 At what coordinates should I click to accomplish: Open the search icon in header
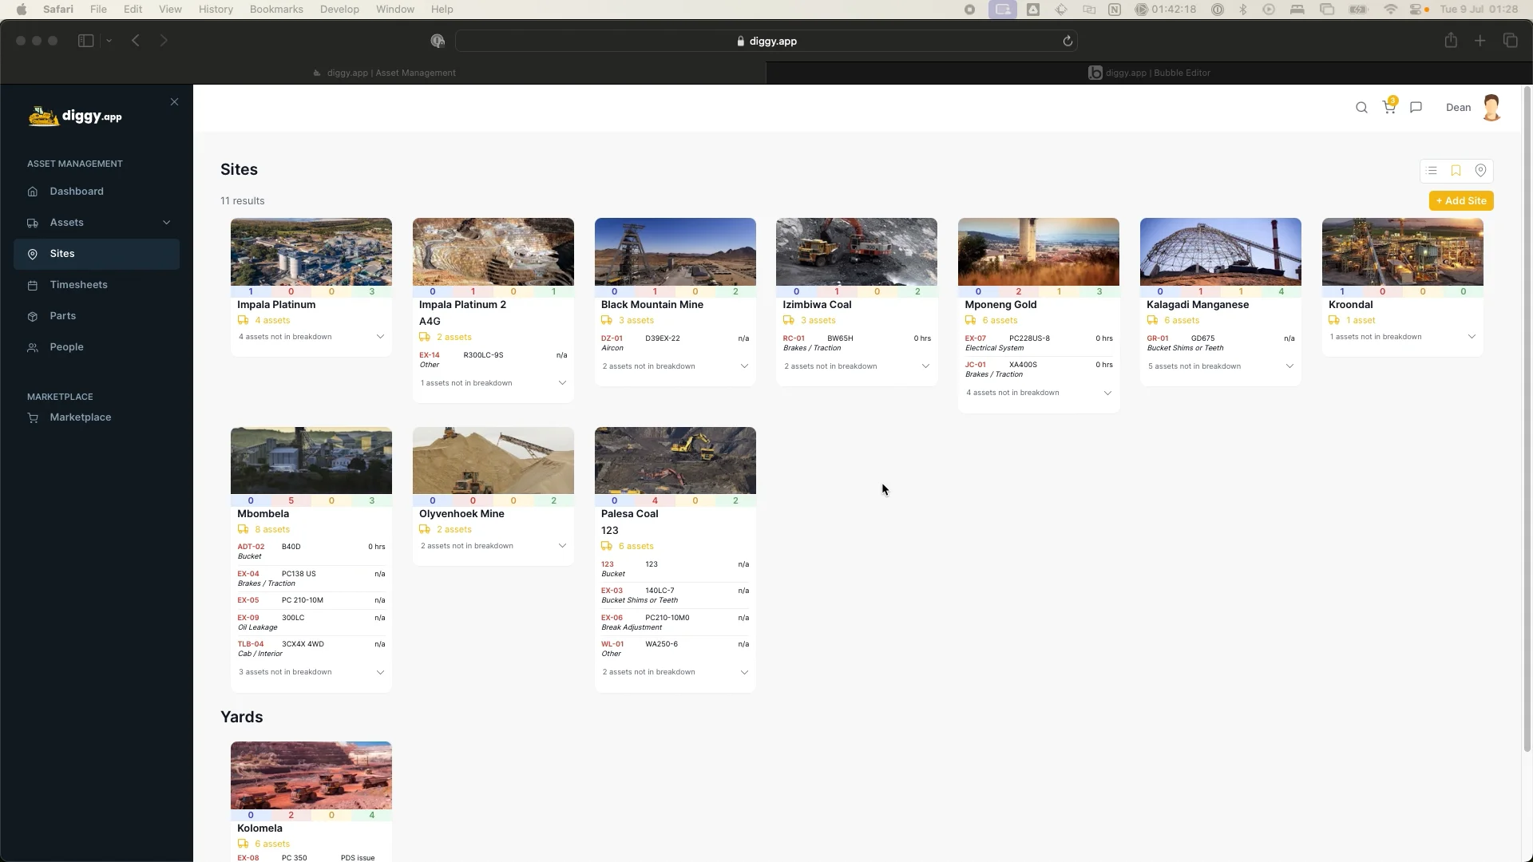tap(1361, 108)
